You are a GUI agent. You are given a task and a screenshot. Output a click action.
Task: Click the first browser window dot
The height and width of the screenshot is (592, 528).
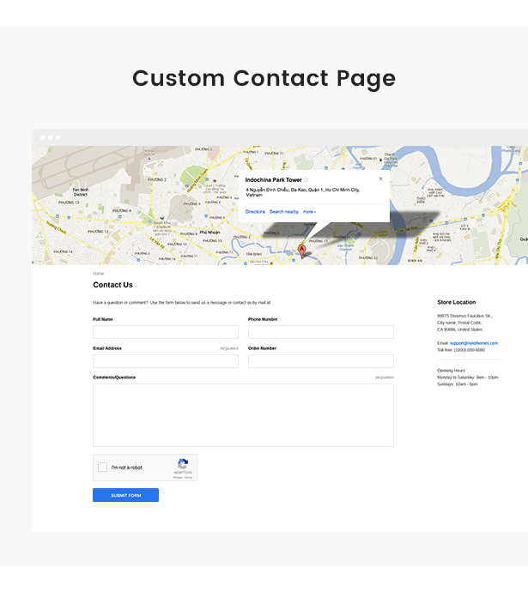point(43,138)
